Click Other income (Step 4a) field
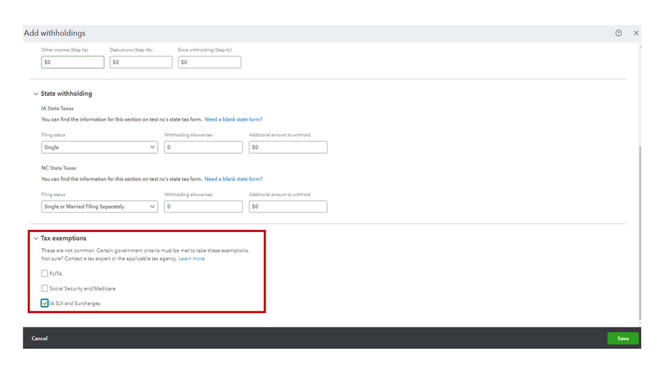Screen dimensions: 670x377 tap(72, 62)
